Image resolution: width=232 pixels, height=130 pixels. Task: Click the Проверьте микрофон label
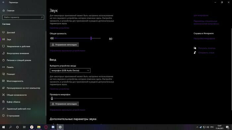(60, 94)
